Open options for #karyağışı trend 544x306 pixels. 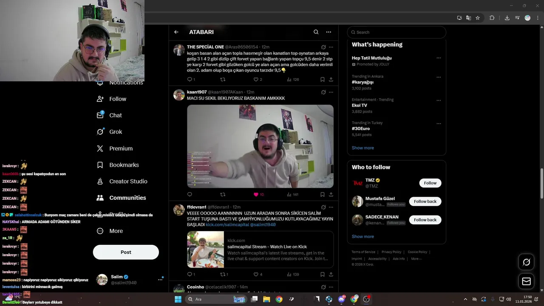point(439,77)
